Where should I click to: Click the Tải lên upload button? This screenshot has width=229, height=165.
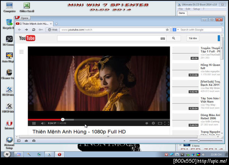(x=193, y=38)
